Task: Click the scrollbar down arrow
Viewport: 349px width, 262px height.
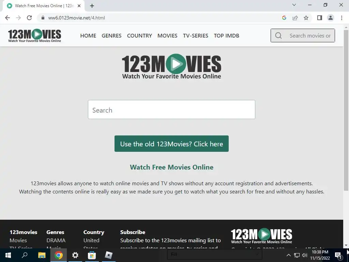Action: point(346,246)
